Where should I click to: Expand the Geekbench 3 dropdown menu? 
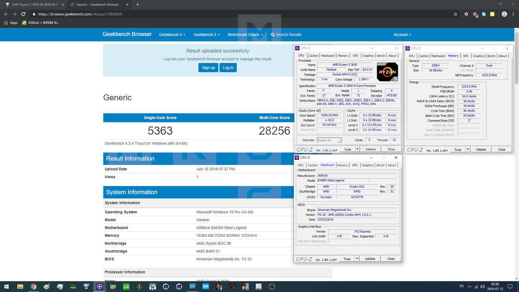206,35
